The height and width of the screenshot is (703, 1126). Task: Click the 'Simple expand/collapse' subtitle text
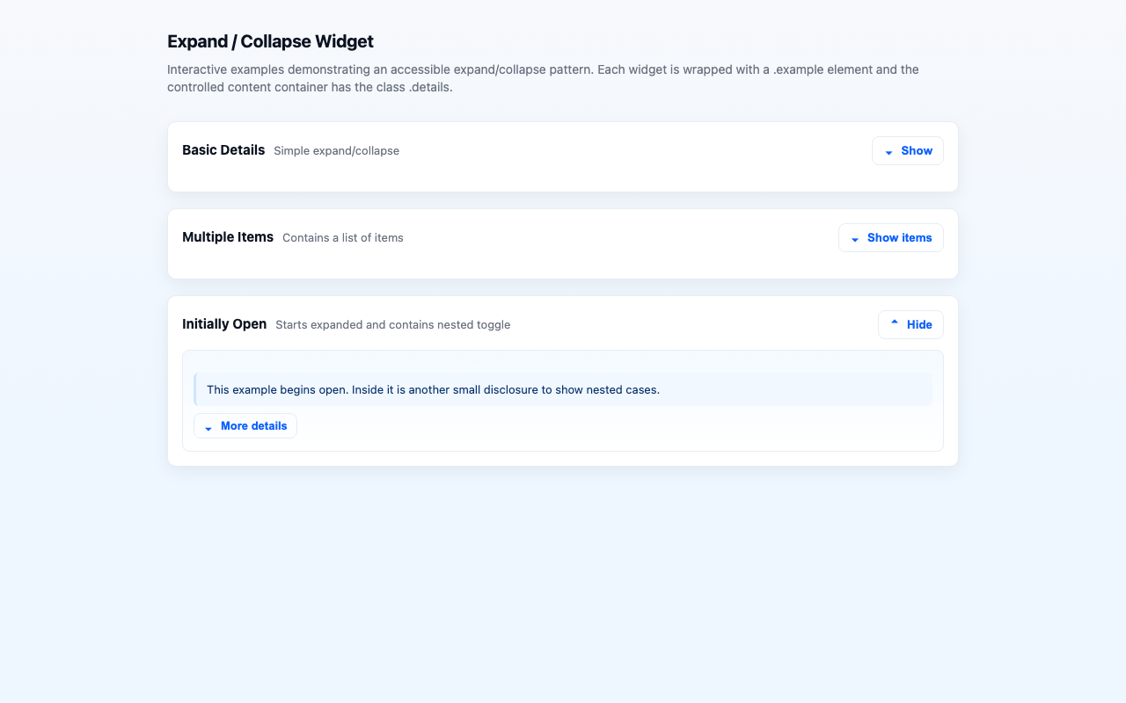point(336,151)
